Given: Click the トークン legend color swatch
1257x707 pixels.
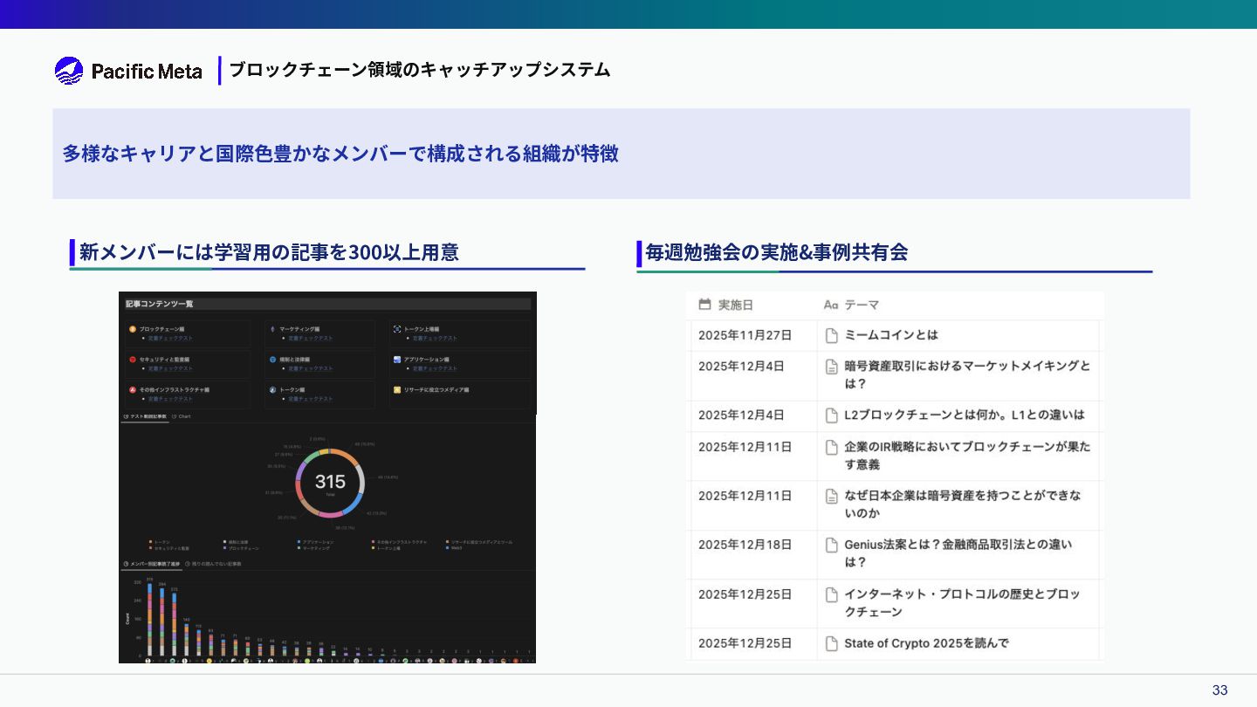Looking at the screenshot, I should pyautogui.click(x=151, y=542).
